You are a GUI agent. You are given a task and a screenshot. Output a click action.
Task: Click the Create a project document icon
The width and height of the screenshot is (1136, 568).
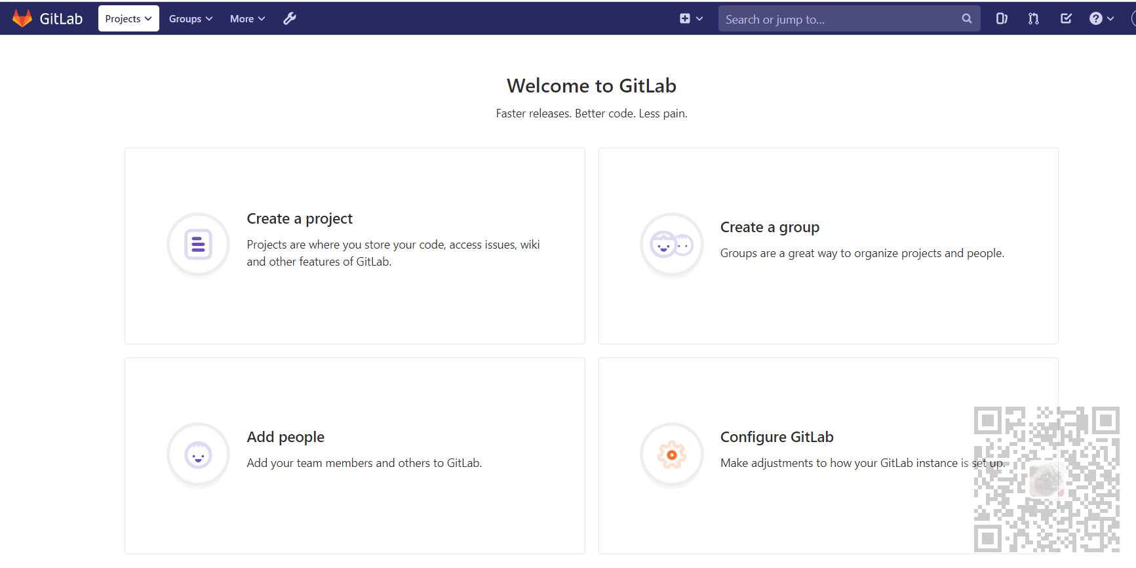click(198, 245)
